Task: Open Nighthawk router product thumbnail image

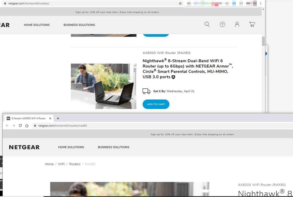Action: click(104, 86)
